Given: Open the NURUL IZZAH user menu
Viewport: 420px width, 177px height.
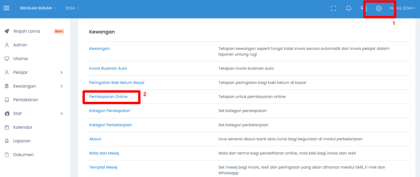Looking at the screenshot, I should click(x=403, y=8).
